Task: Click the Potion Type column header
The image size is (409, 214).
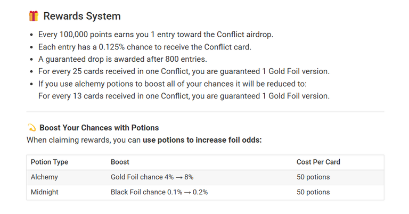Action: [50, 162]
